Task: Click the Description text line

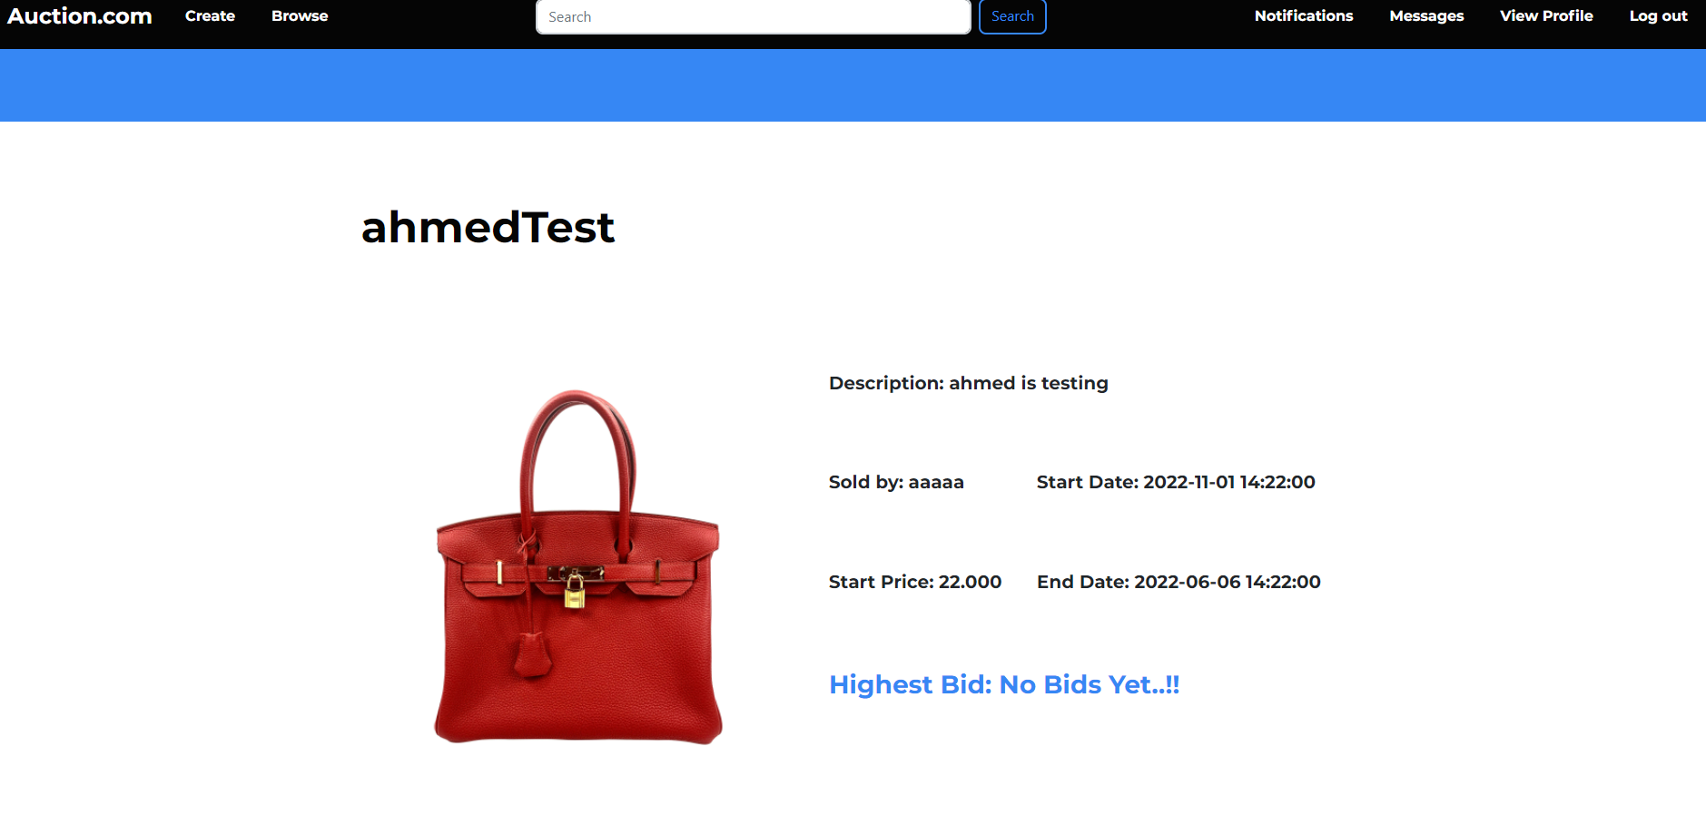Action: click(x=969, y=383)
